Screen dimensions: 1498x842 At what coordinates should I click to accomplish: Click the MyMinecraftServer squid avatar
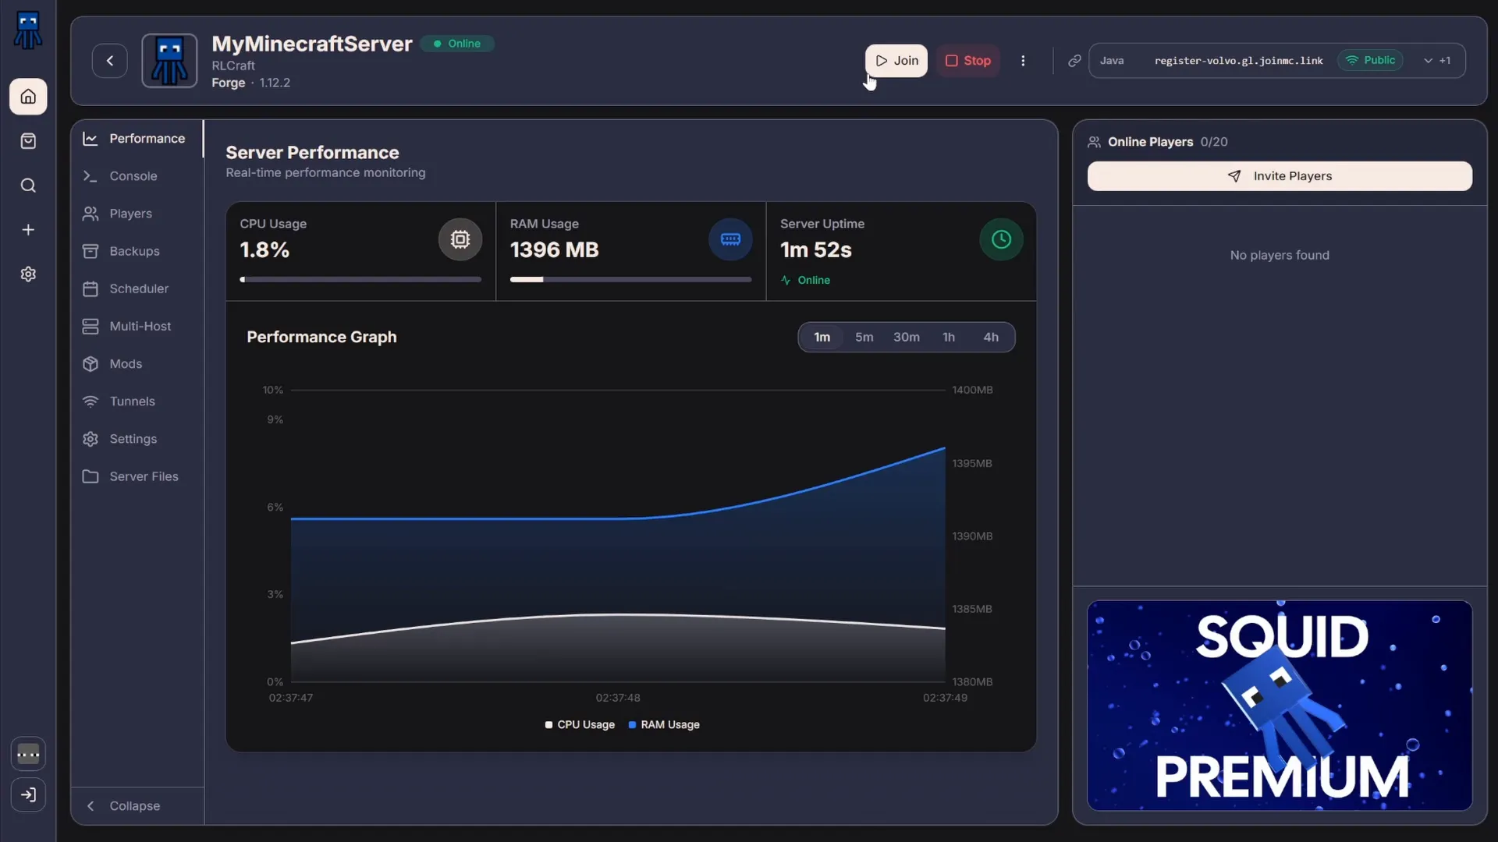pyautogui.click(x=169, y=61)
